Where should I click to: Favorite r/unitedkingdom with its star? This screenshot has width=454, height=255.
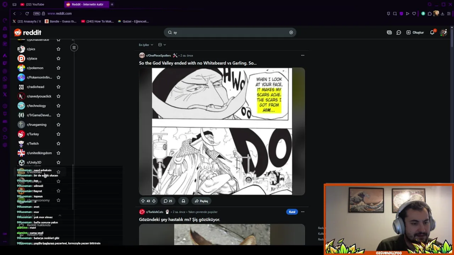[59, 153]
